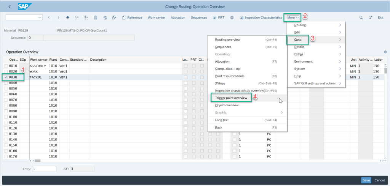Cancel the routing change
This screenshot has width=390, height=186.
[380, 180]
